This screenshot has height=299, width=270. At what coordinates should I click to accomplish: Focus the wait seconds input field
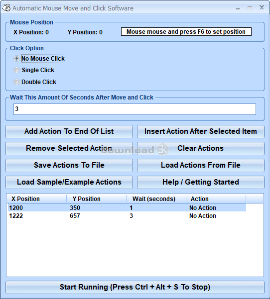click(135, 109)
